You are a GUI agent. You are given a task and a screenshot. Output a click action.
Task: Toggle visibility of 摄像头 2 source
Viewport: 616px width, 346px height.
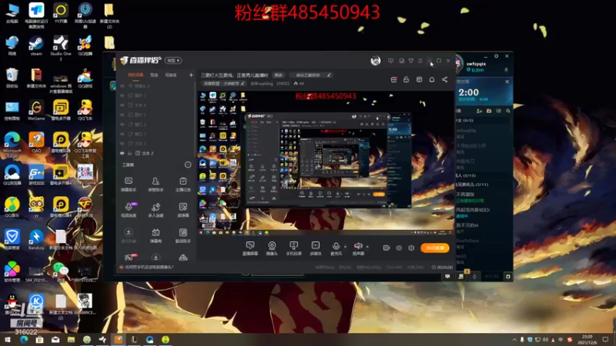coord(122,86)
